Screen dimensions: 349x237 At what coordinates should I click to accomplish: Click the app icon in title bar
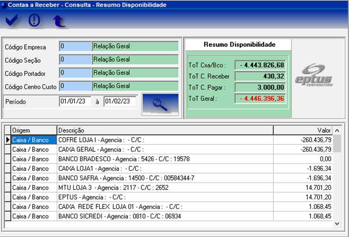click(4, 5)
